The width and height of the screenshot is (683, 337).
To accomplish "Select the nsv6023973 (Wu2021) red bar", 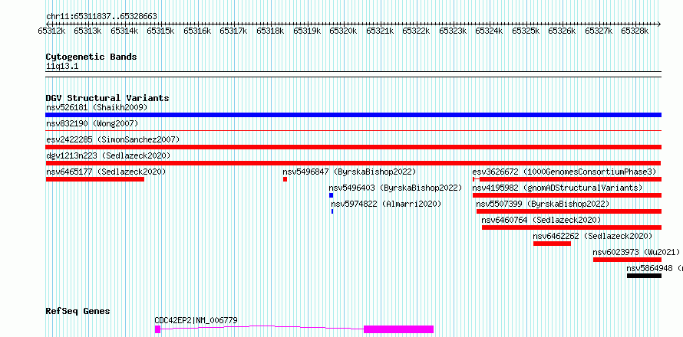I will click(627, 260).
